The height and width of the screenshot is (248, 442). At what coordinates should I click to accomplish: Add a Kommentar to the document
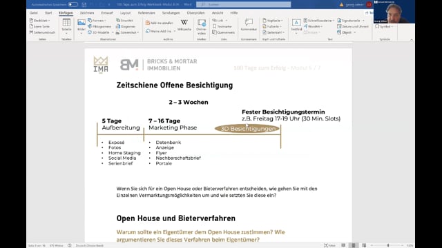click(x=249, y=25)
